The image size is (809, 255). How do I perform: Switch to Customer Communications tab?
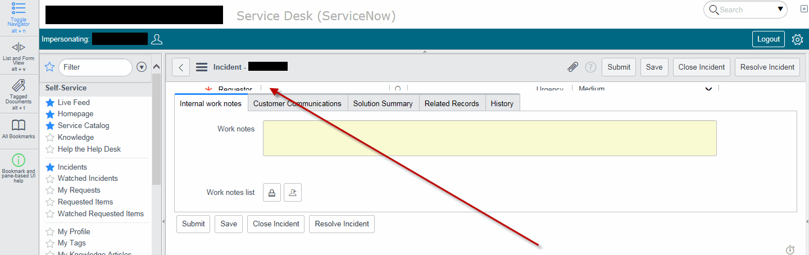[297, 103]
